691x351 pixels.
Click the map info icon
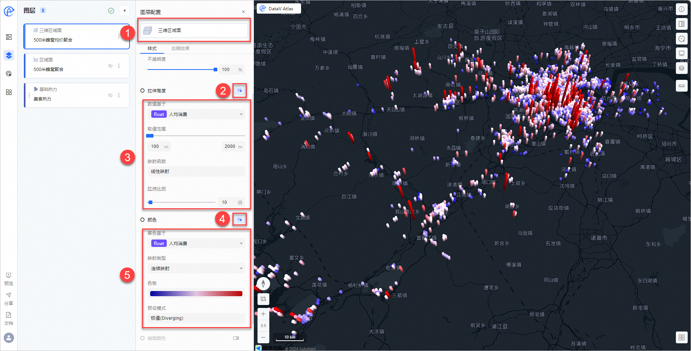681,10
